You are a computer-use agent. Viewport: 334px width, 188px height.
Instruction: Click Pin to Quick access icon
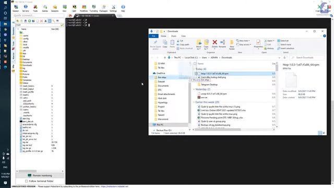pyautogui.click(x=156, y=45)
